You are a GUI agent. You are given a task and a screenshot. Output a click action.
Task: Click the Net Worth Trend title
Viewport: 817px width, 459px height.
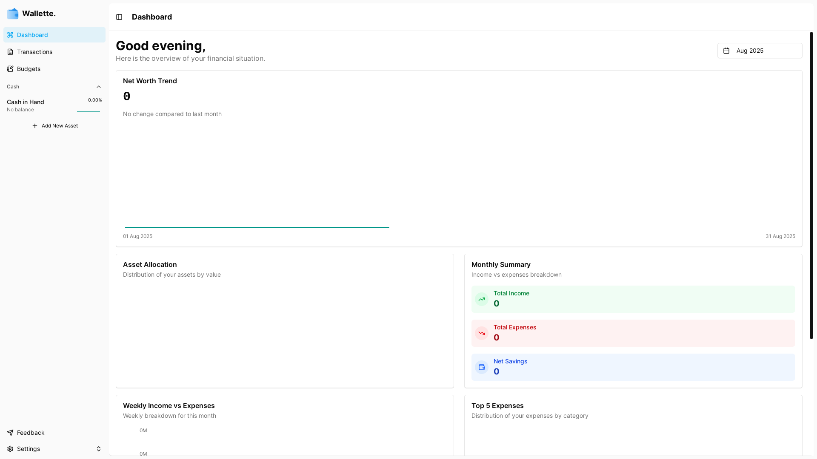coord(150,81)
